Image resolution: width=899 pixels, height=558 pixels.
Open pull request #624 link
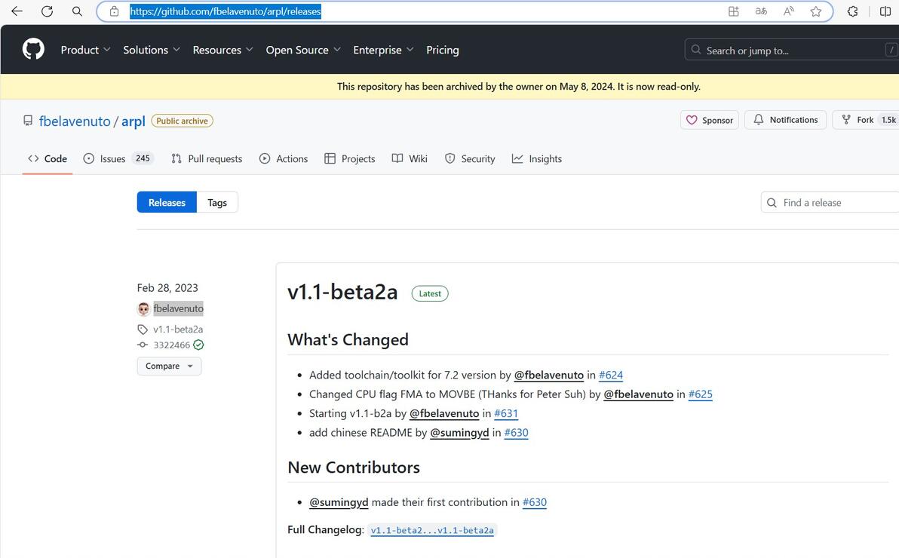coord(611,375)
